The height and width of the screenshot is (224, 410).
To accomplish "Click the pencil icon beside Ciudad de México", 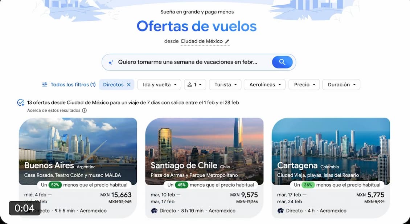I will (x=227, y=41).
